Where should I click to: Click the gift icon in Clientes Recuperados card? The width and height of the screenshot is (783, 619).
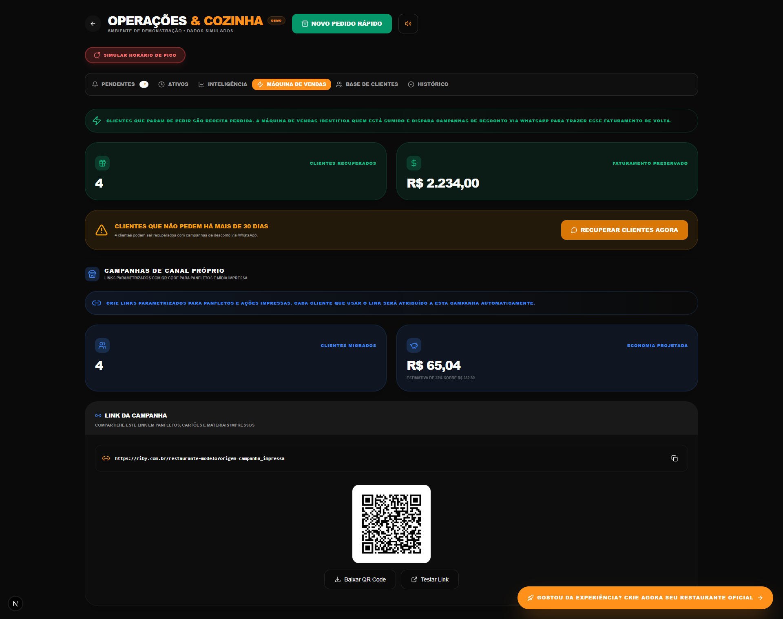point(102,163)
